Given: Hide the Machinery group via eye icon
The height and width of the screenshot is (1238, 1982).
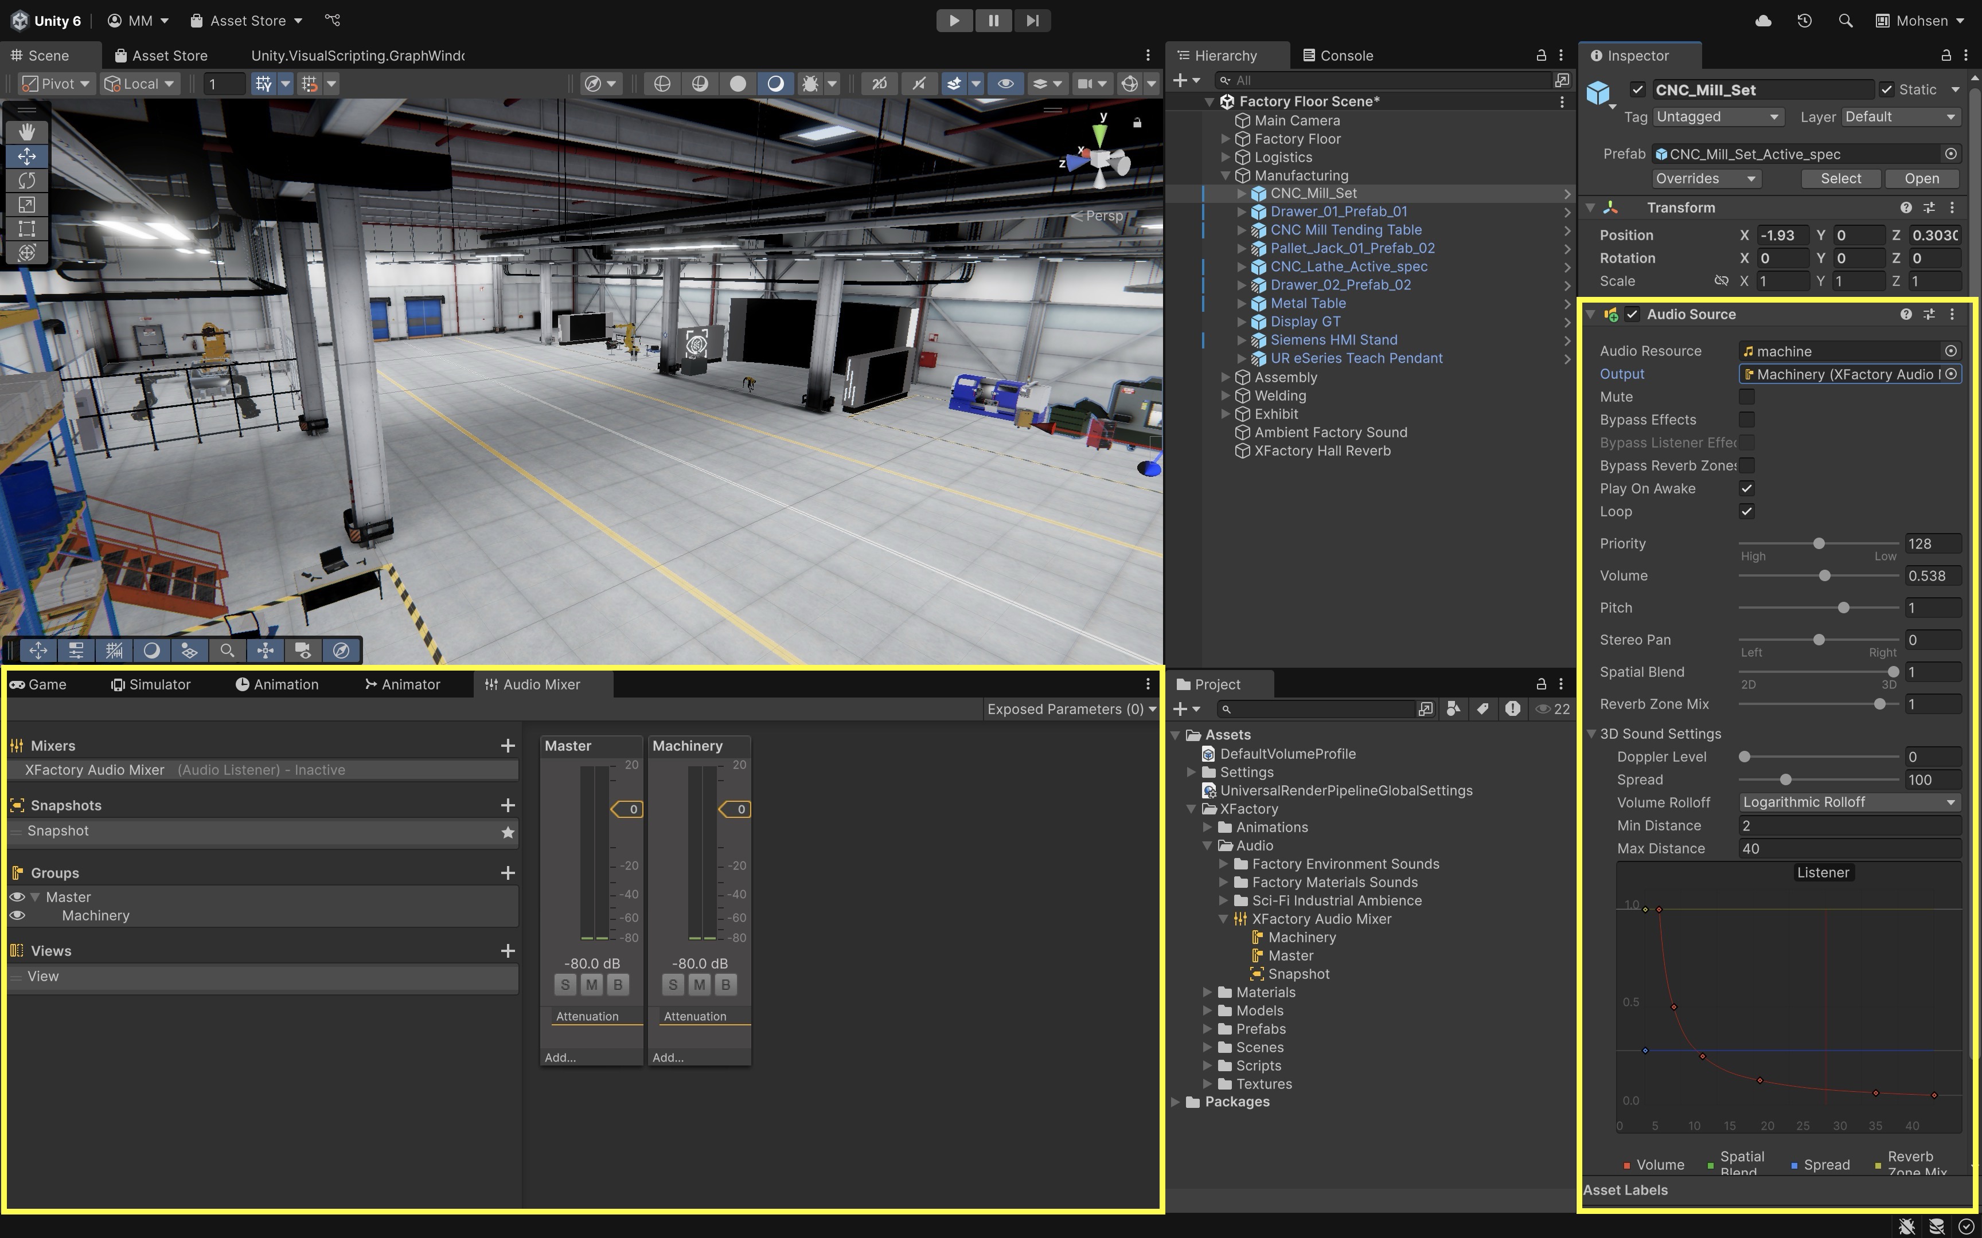Looking at the screenshot, I should (x=17, y=915).
